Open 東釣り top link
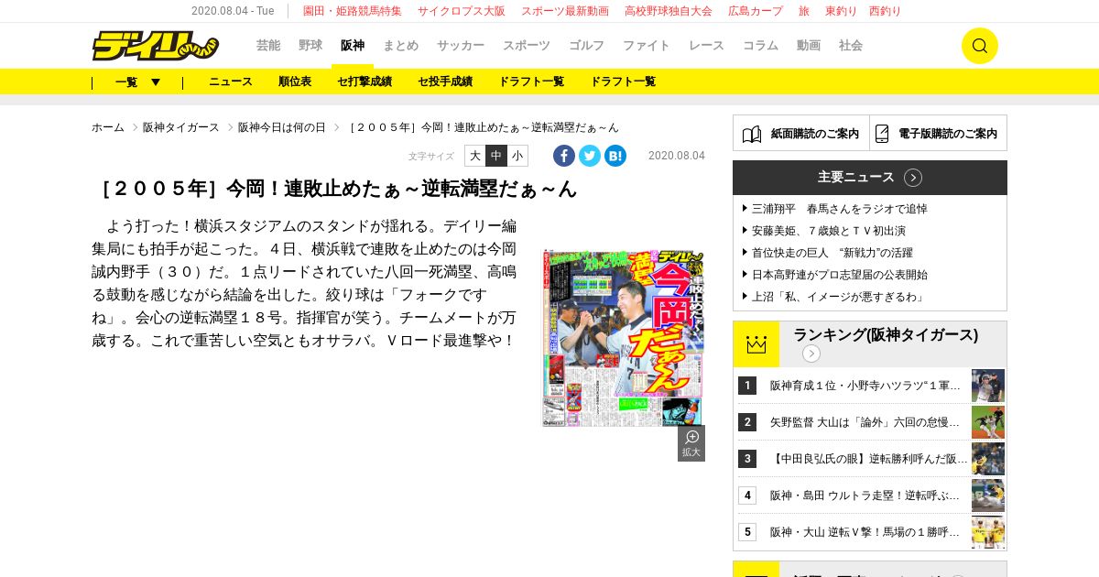Screen dimensions: 1099x577 tap(841, 11)
